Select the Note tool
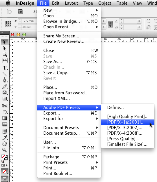Screen dimensions: 157x182 pyautogui.click(x=4, y=131)
